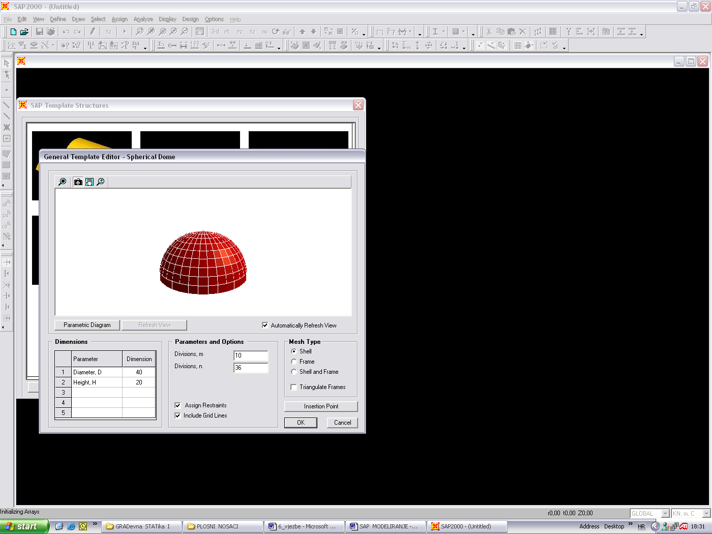
Task: Click the Delete X icon
Action: point(522,32)
